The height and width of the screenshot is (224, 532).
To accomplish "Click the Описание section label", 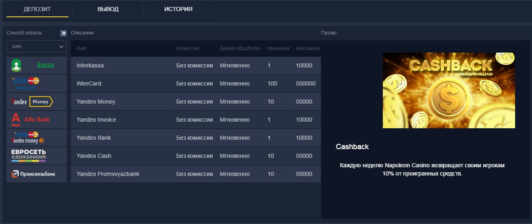I will 82,33.
